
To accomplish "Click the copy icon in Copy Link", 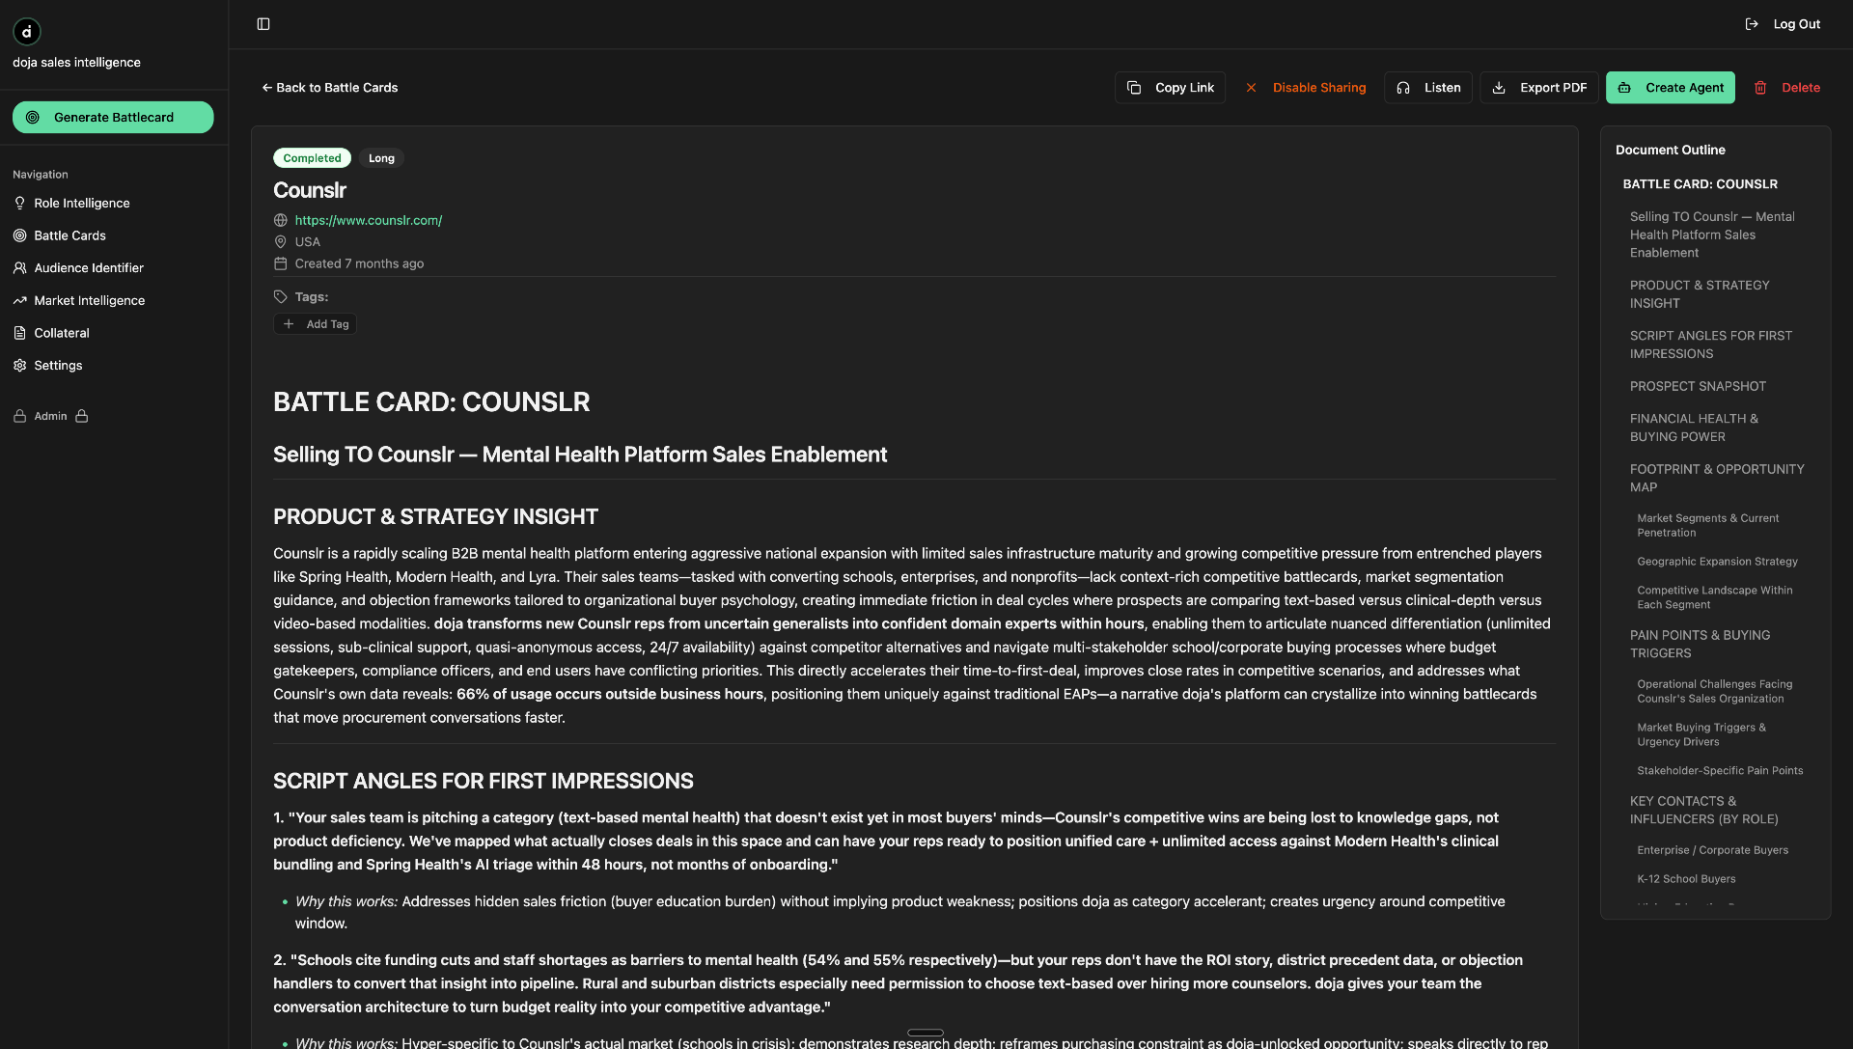I will click(x=1134, y=88).
